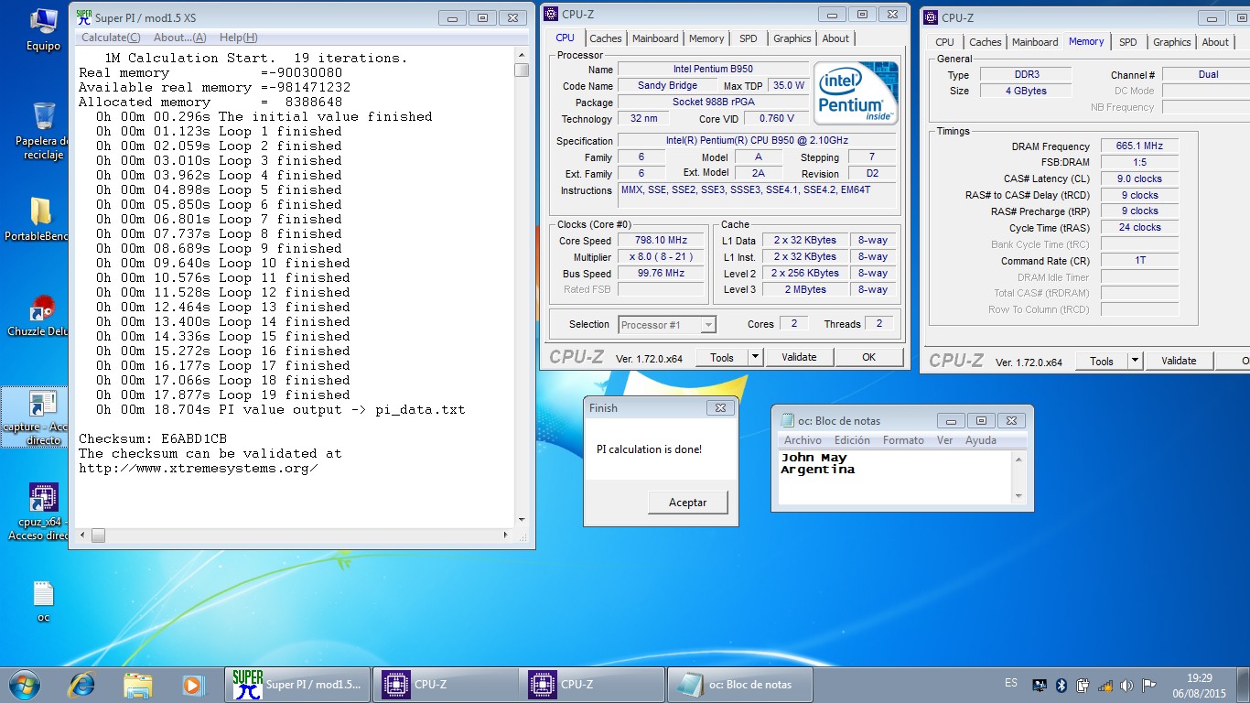The width and height of the screenshot is (1250, 703).
Task: Expand Tools dropdown arrow in left CPU-Z
Action: coord(755,357)
